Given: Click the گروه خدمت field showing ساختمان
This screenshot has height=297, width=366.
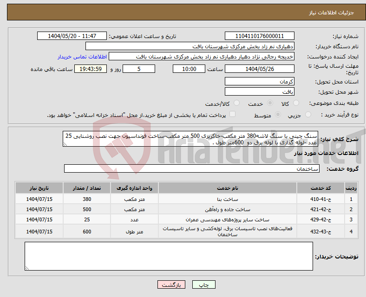Looking at the screenshot, I should [192, 168].
